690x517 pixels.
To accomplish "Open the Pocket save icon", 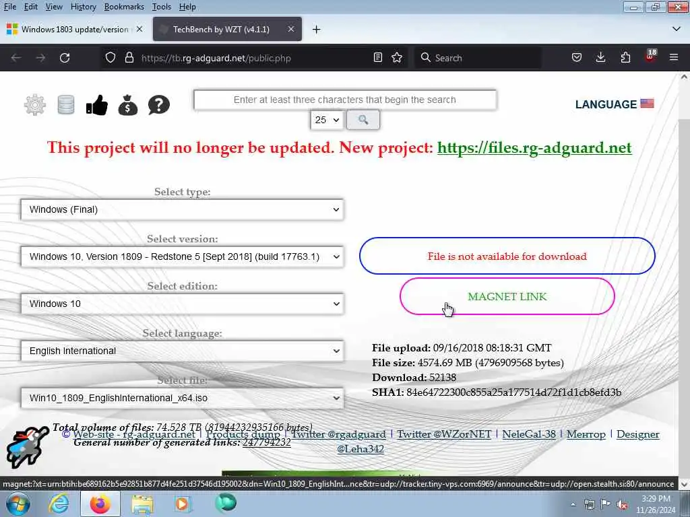I will pyautogui.click(x=577, y=58).
